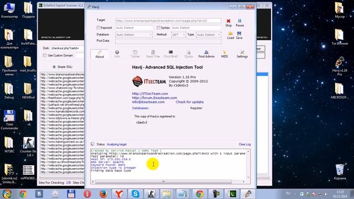
Task: Open Firefox from the taskbar
Action: coord(103,194)
